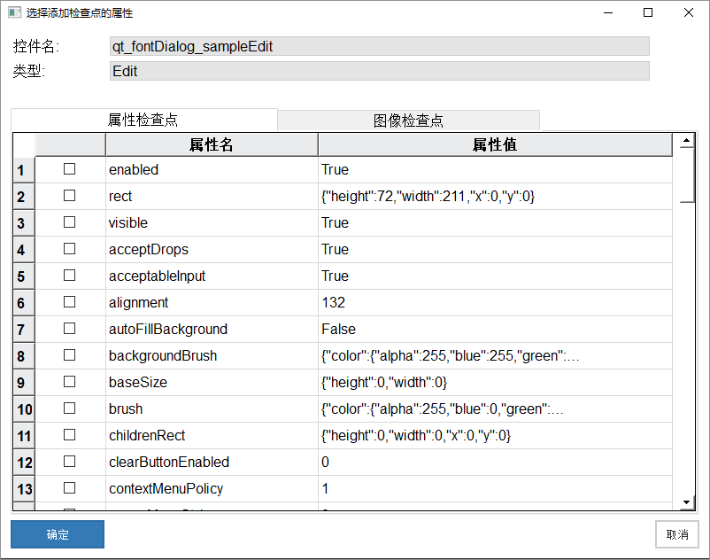Image resolution: width=710 pixels, height=560 pixels.
Task: Select the backgroundBrush checkbox
Action: pyautogui.click(x=69, y=355)
